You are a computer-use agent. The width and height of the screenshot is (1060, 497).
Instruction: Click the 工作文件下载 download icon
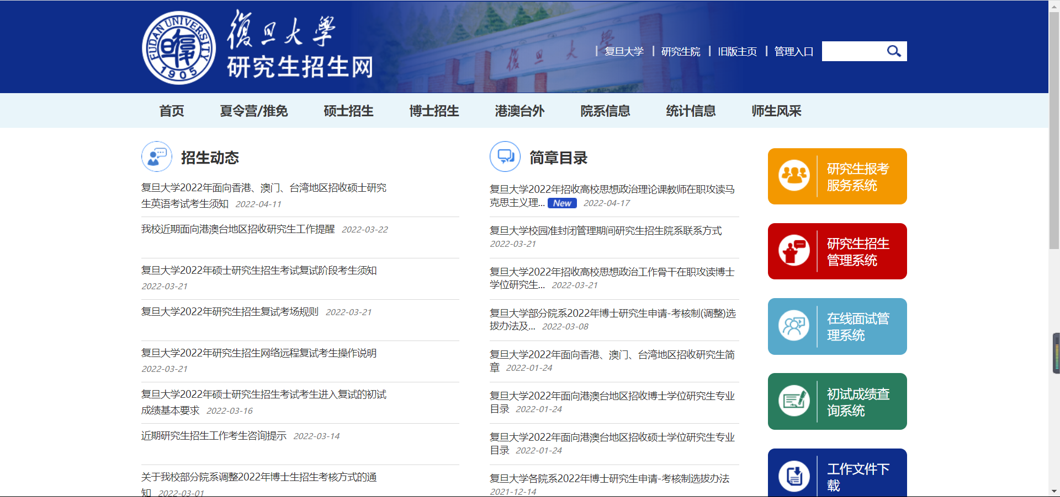coord(794,475)
